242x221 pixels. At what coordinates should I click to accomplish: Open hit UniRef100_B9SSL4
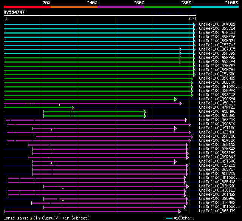(217, 28)
